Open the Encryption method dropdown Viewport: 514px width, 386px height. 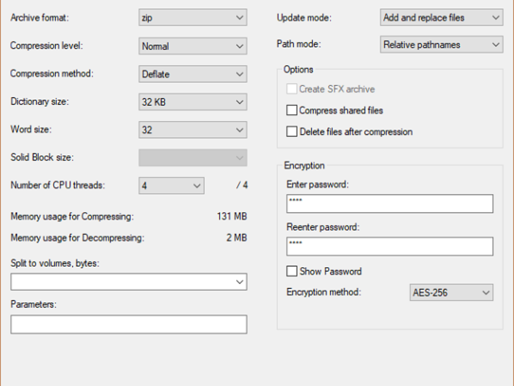coord(451,293)
